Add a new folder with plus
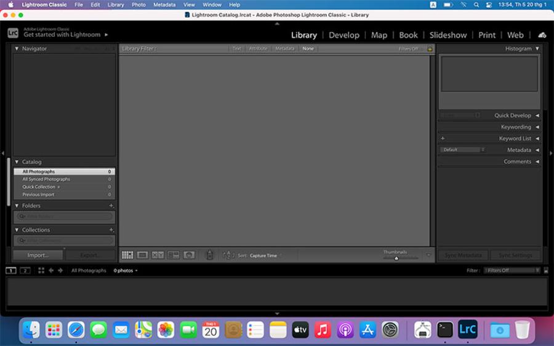 tap(111, 205)
